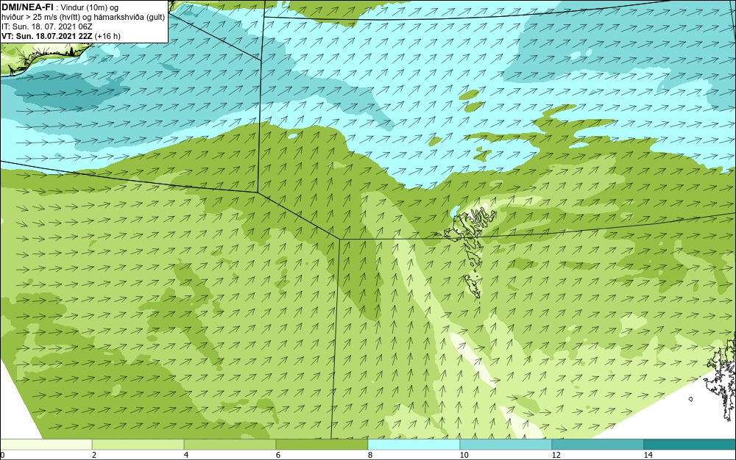Click the '(+16 h)' forecast offset text
The image size is (736, 460).
[107, 36]
